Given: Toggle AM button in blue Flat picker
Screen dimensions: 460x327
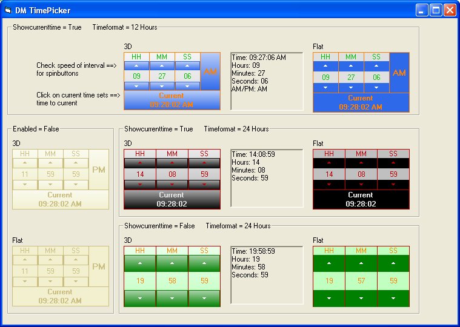Looking at the screenshot, I should click(399, 73).
